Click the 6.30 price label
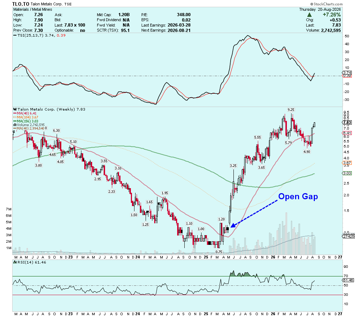The width and height of the screenshot is (355, 317). pos(56,131)
